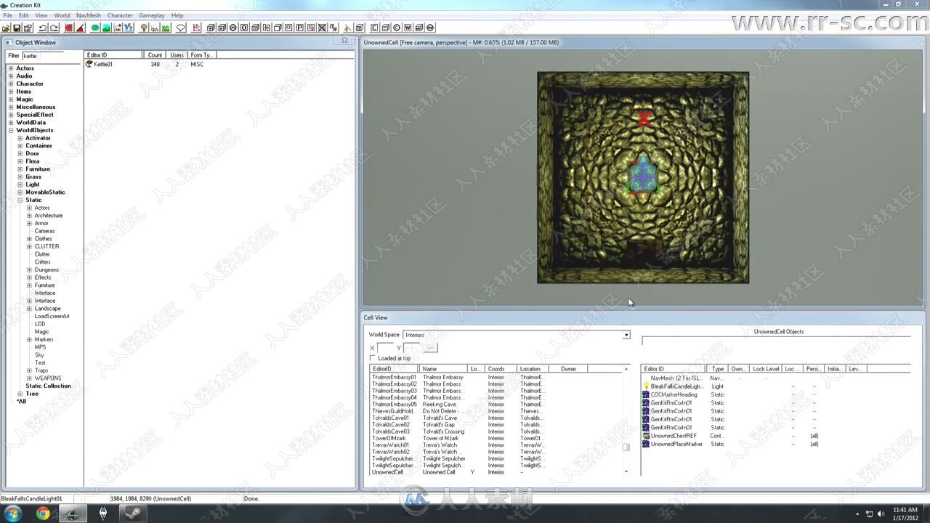The height and width of the screenshot is (523, 930).
Task: Click the Filter text field
Action: click(x=42, y=56)
